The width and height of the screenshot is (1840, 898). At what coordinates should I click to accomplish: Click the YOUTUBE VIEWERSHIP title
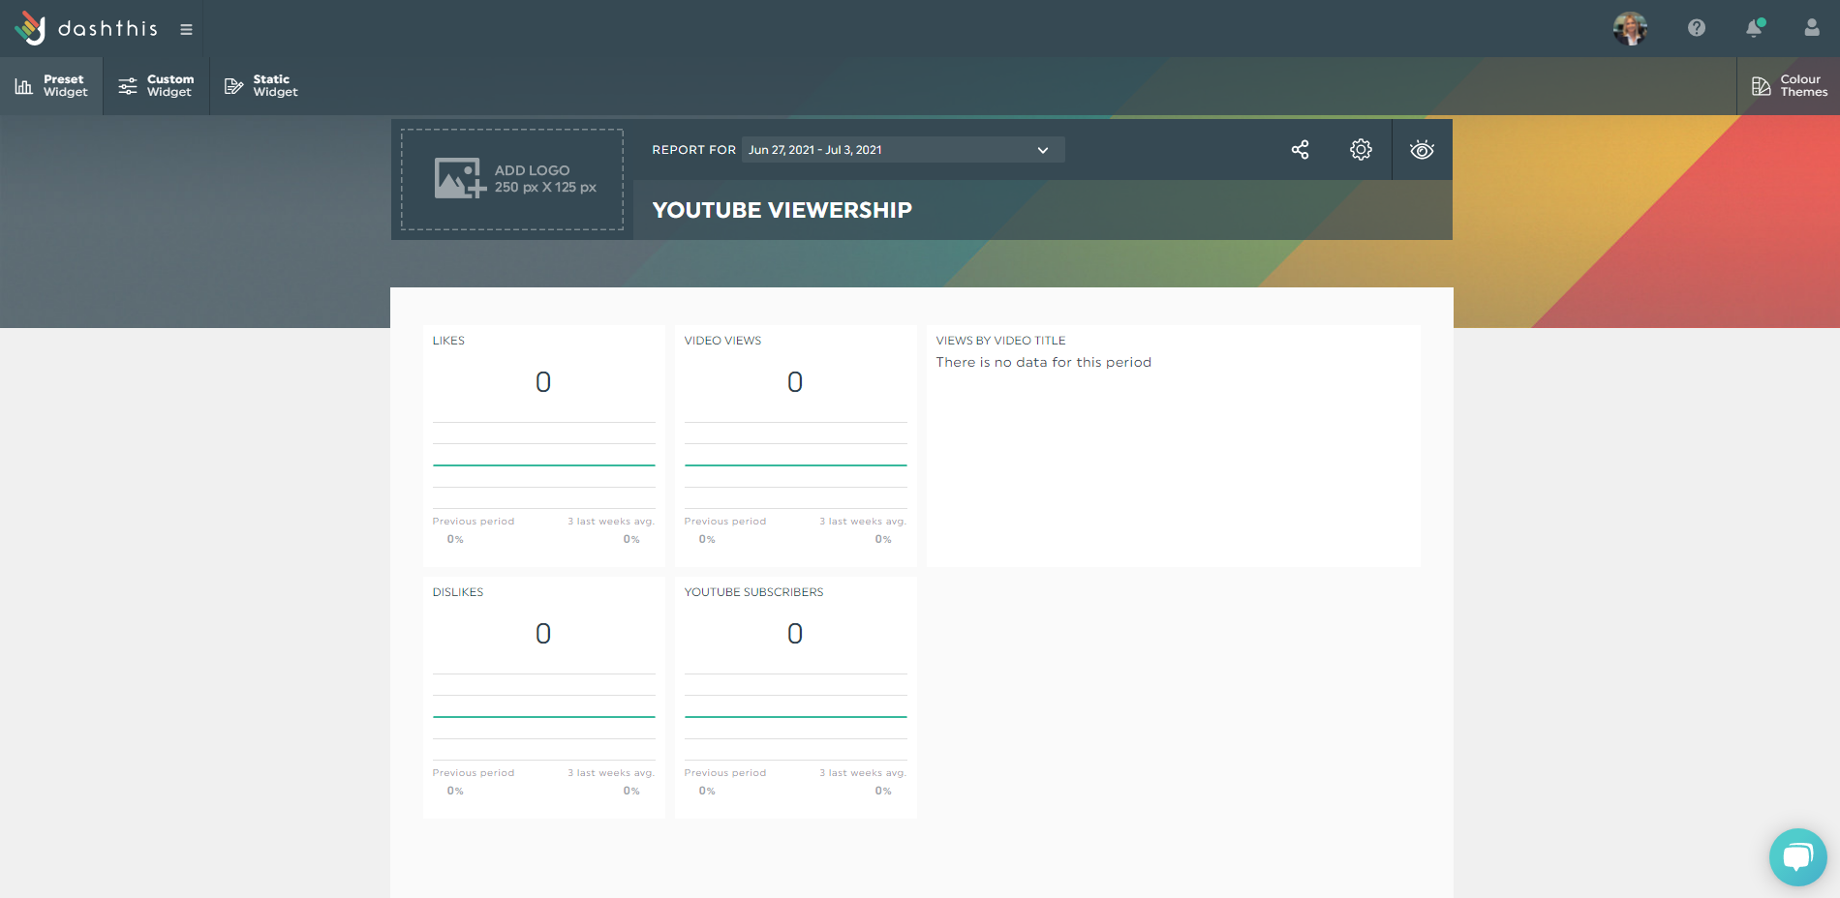tap(782, 210)
